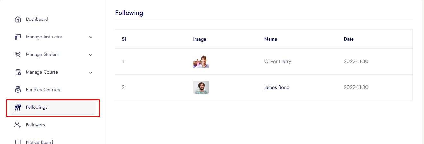Expand the Manage Instructor chevron

click(91, 37)
